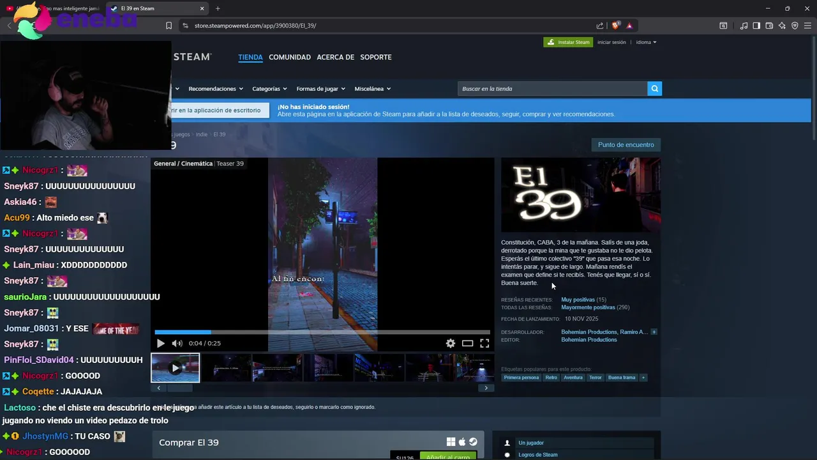Move media strip to next items
The width and height of the screenshot is (817, 460).
(486, 388)
